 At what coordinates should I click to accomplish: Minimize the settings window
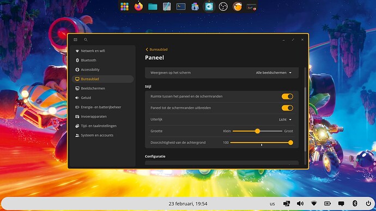284,40
